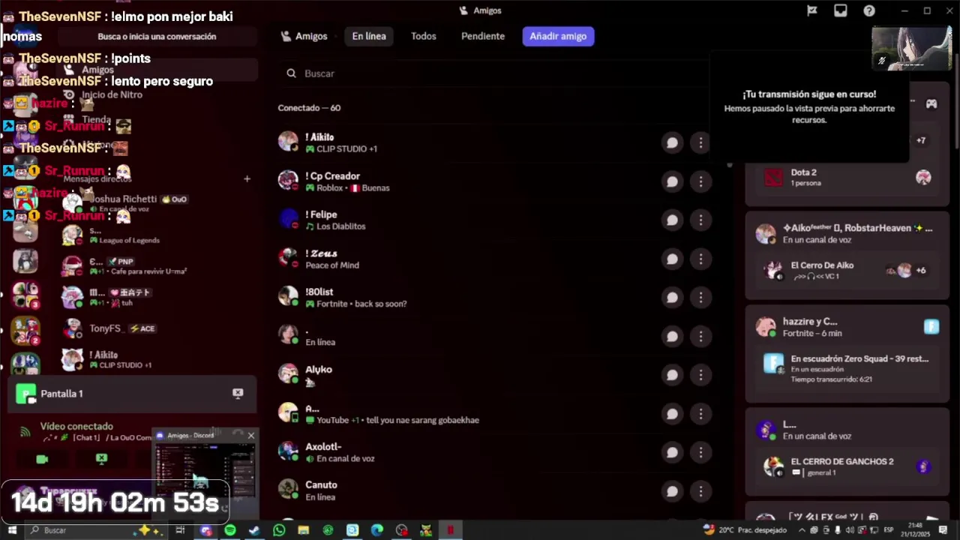The width and height of the screenshot is (960, 540).
Task: Toggle camera in voice panel
Action: pyautogui.click(x=42, y=459)
